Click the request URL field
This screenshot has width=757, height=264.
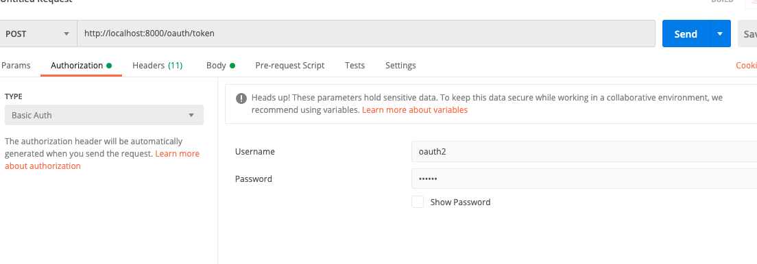(x=366, y=34)
